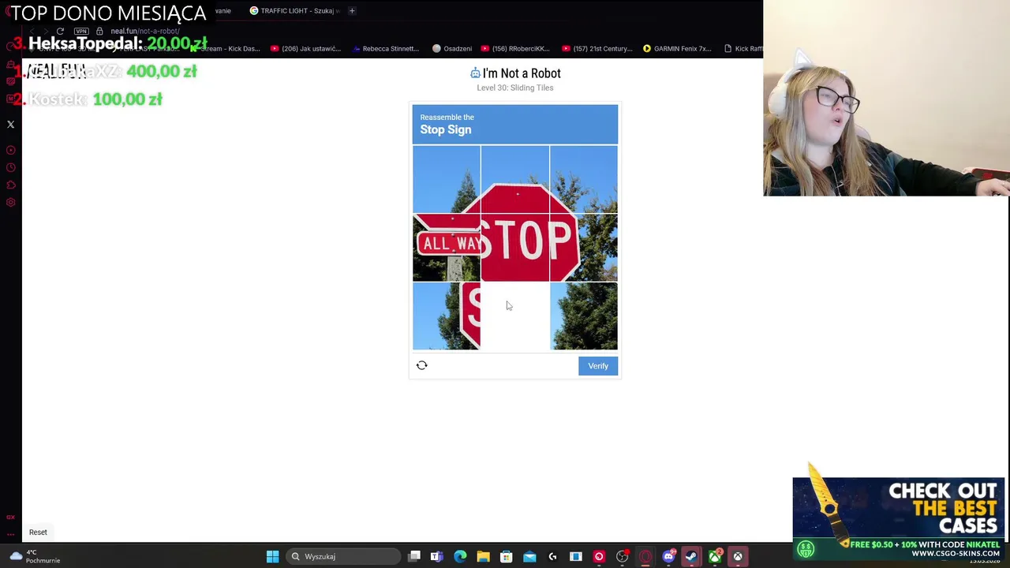Viewport: 1010px width, 568px height.
Task: Click the top-left sky and tree tile
Action: pyautogui.click(x=447, y=180)
